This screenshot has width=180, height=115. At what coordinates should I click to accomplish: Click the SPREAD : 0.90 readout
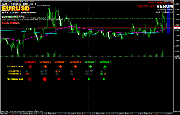click(29, 13)
